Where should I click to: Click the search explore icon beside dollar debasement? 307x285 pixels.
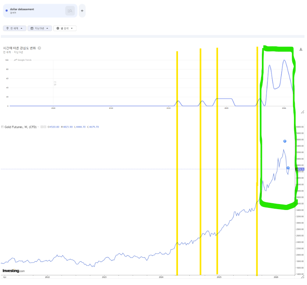(x=70, y=11)
